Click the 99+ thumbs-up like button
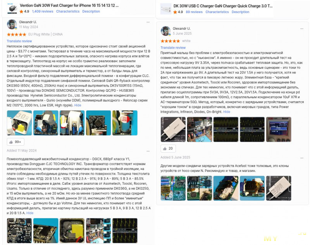 pyautogui.click(x=15, y=142)
